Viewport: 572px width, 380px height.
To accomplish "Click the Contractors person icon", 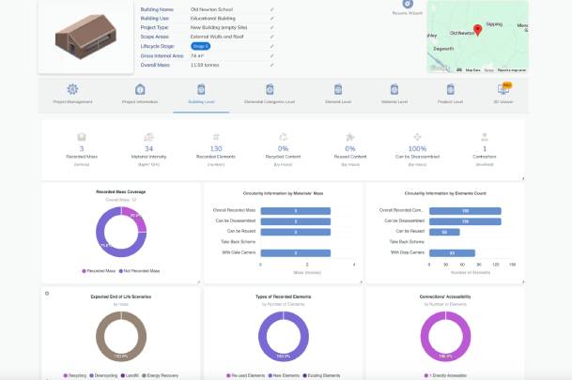I will point(484,137).
